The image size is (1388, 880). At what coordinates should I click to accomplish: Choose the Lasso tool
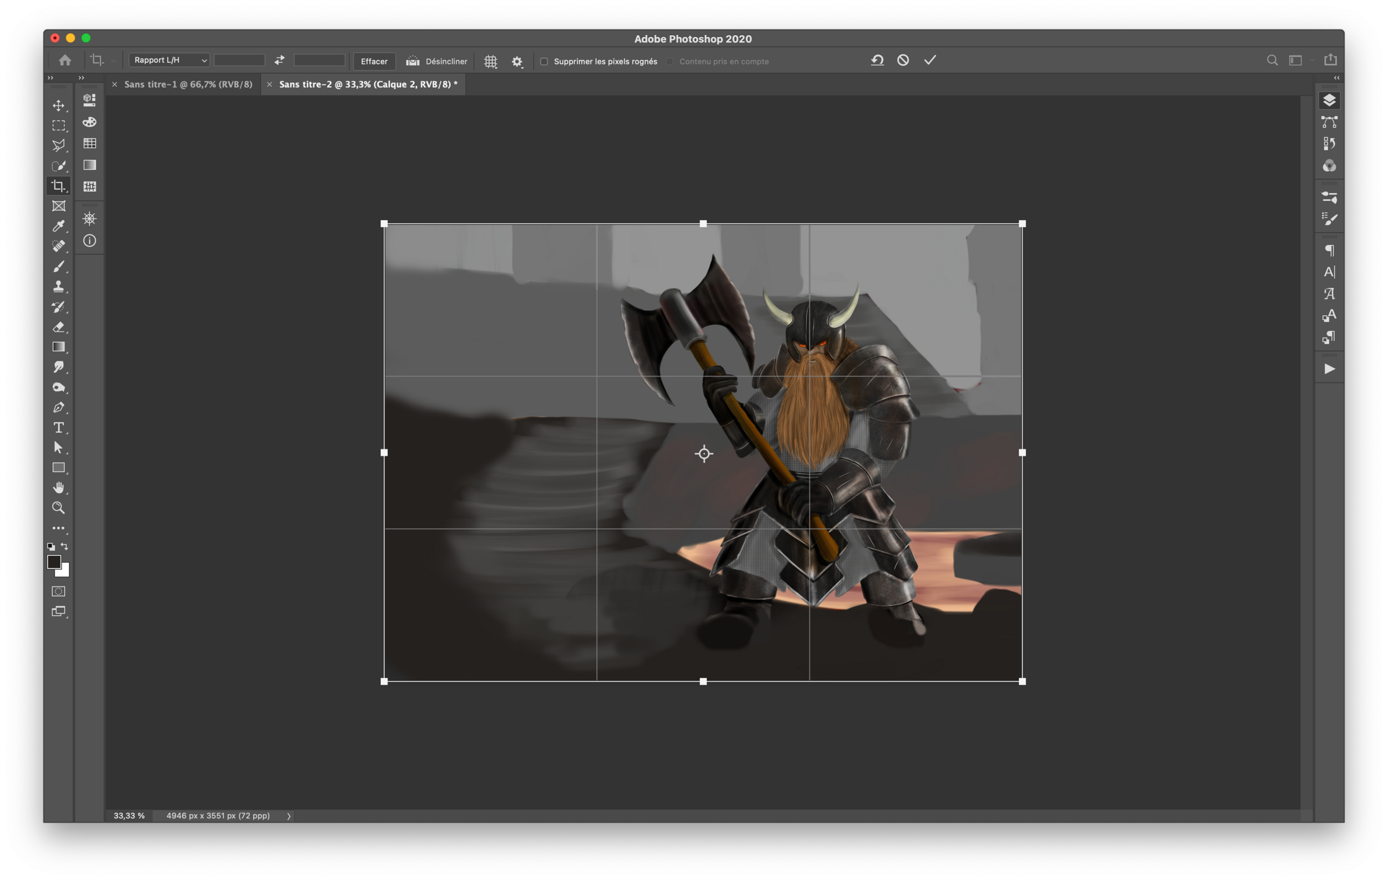(x=58, y=146)
